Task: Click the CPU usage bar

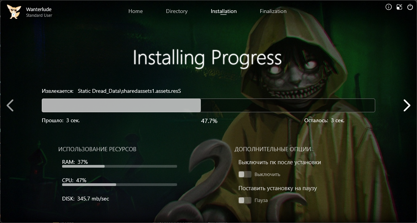Action: pos(120,185)
